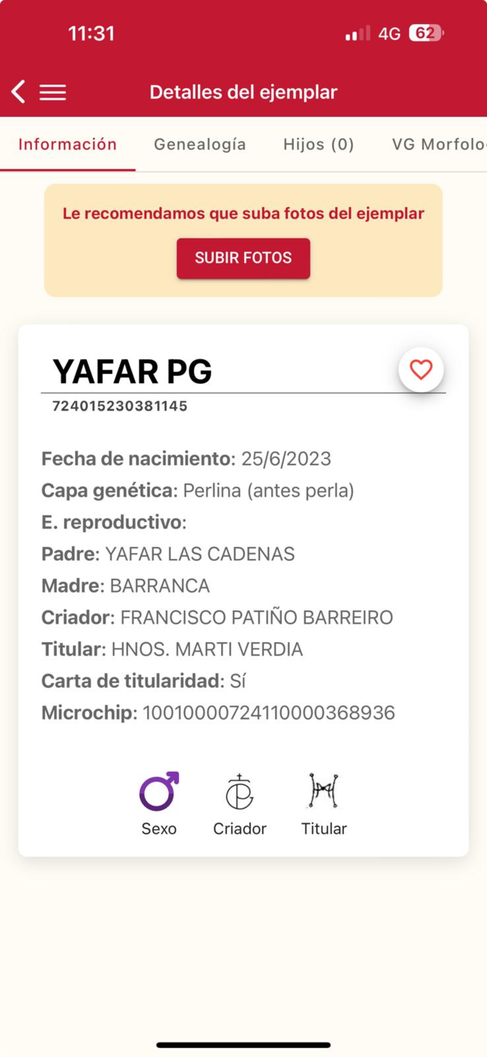Open the Hijos (0) tab
487x1057 pixels.
click(319, 144)
